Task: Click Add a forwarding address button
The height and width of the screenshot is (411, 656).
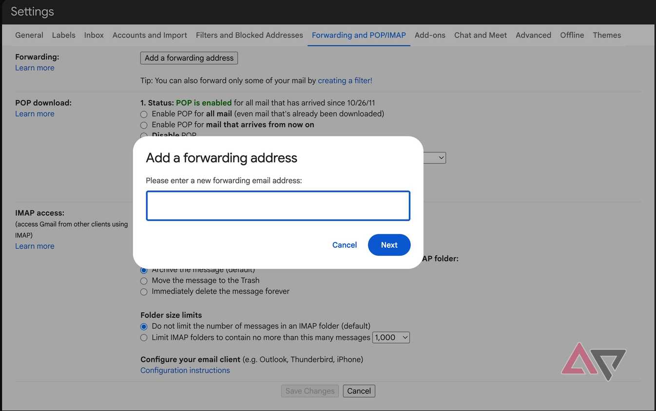Action: (x=189, y=58)
